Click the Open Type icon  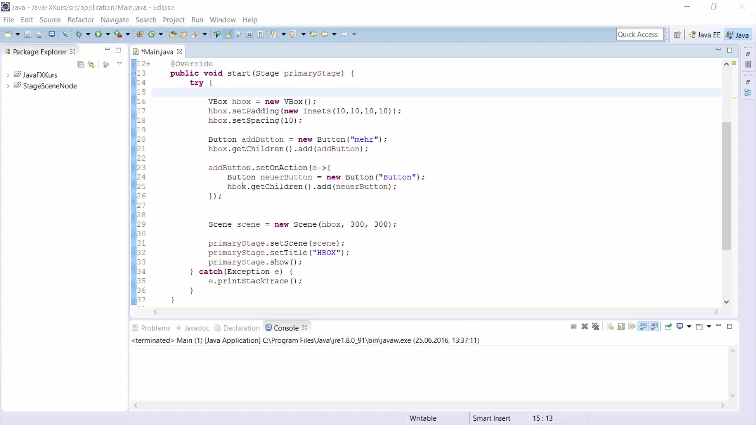point(172,34)
